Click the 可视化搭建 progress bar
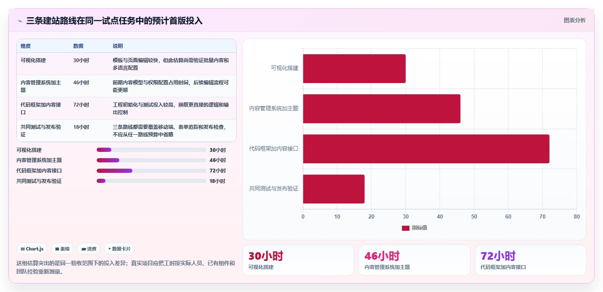Screen dimensions: 603x292 pos(151,150)
